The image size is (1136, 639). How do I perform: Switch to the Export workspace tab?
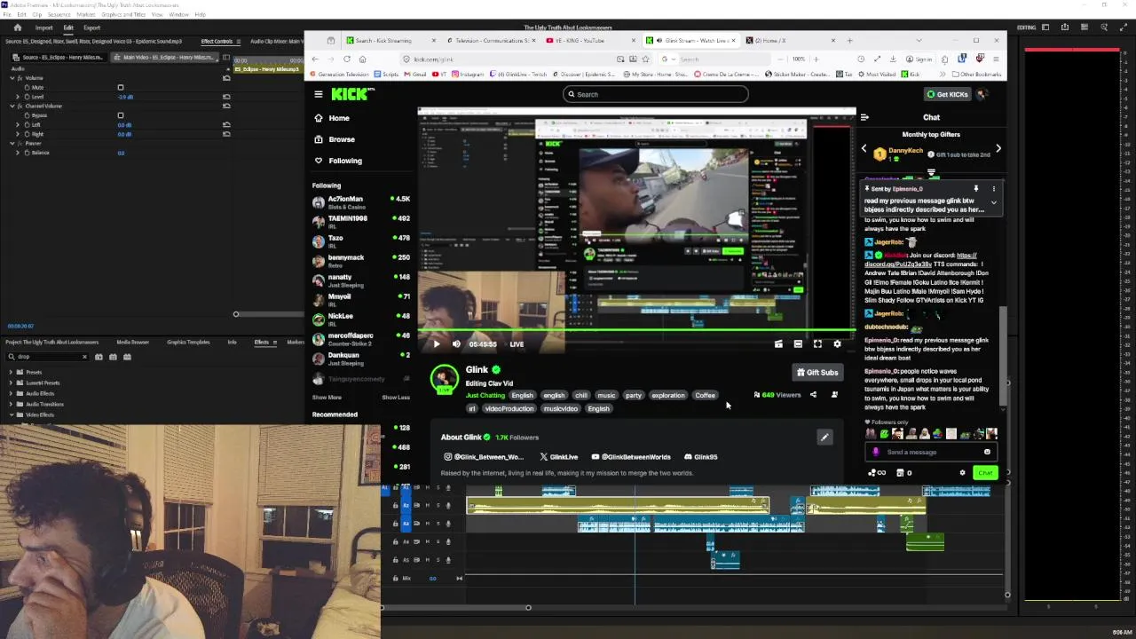click(92, 28)
